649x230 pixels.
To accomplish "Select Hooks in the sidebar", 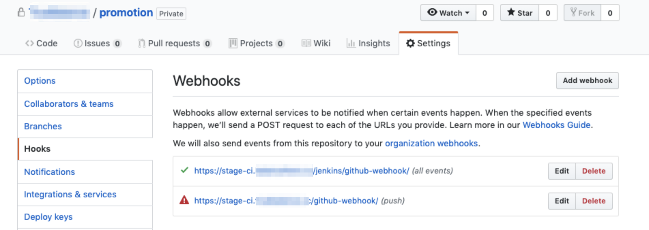I will (85, 149).
